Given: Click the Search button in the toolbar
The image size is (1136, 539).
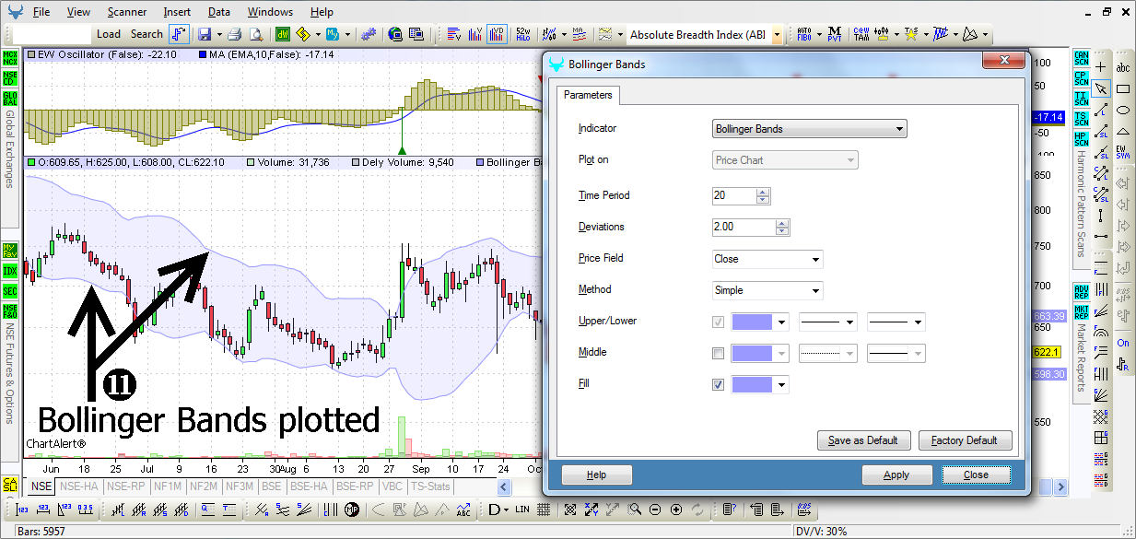Looking at the screenshot, I should click(146, 34).
